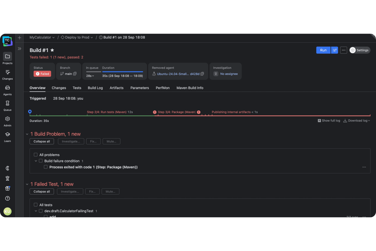Expand sidebar with double chevron icon
Screen dimensions: 376x251
pos(20,49)
